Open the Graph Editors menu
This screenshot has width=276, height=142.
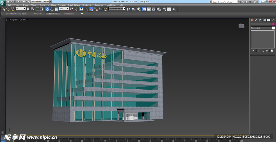[x=74, y=5]
